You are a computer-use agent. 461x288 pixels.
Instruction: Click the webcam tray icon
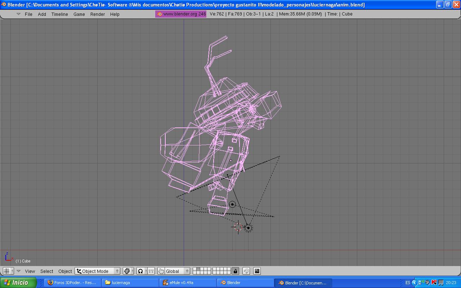428,283
